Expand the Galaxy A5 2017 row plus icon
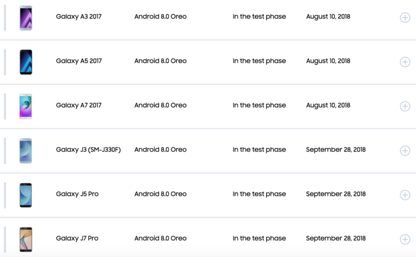 (x=404, y=62)
